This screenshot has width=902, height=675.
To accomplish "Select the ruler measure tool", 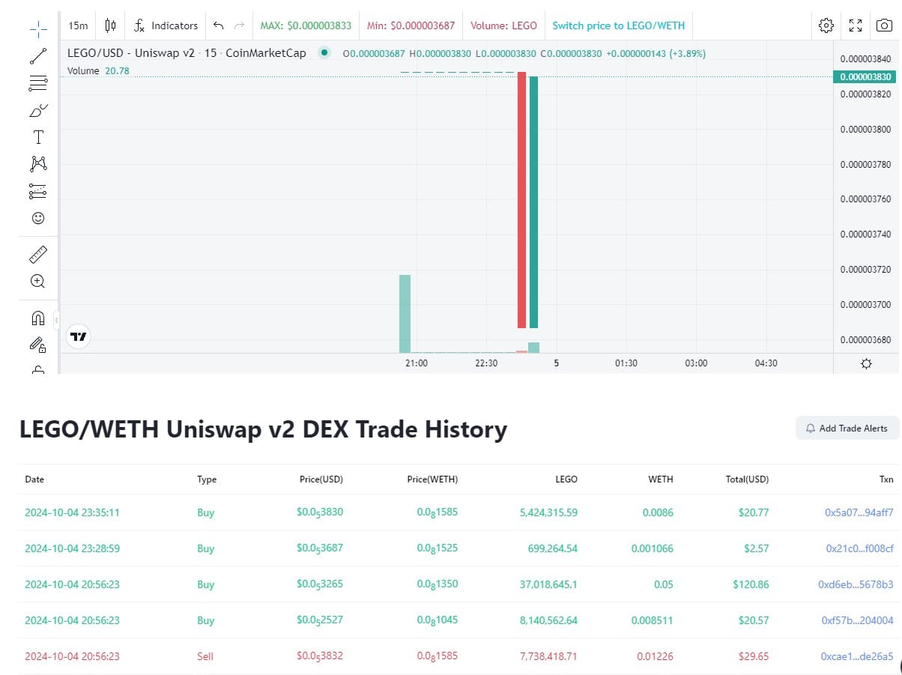I will pyautogui.click(x=38, y=255).
